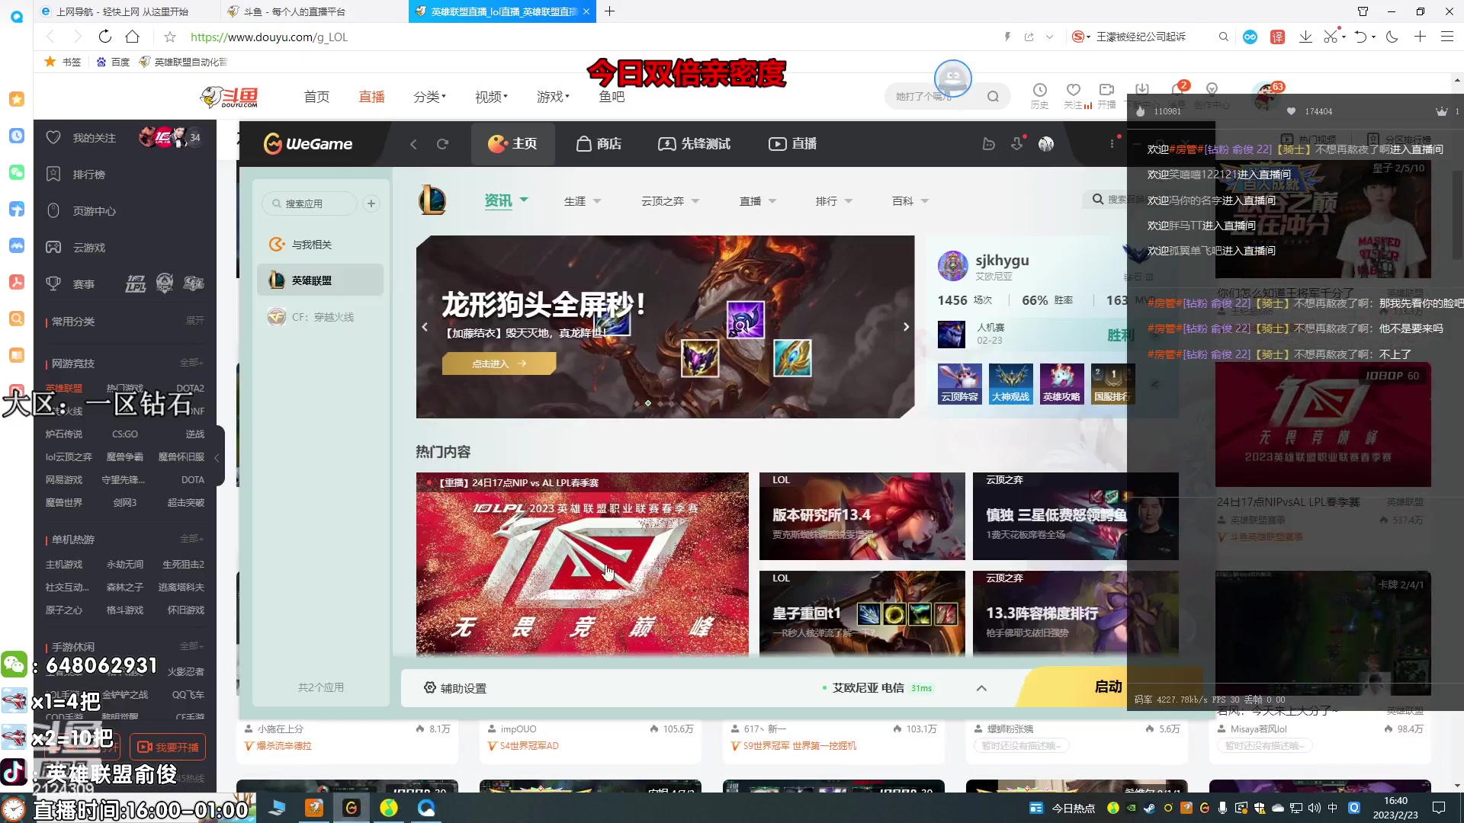The width and height of the screenshot is (1464, 823).
Task: Open WeGame from the Windows taskbar
Action: pos(351,808)
